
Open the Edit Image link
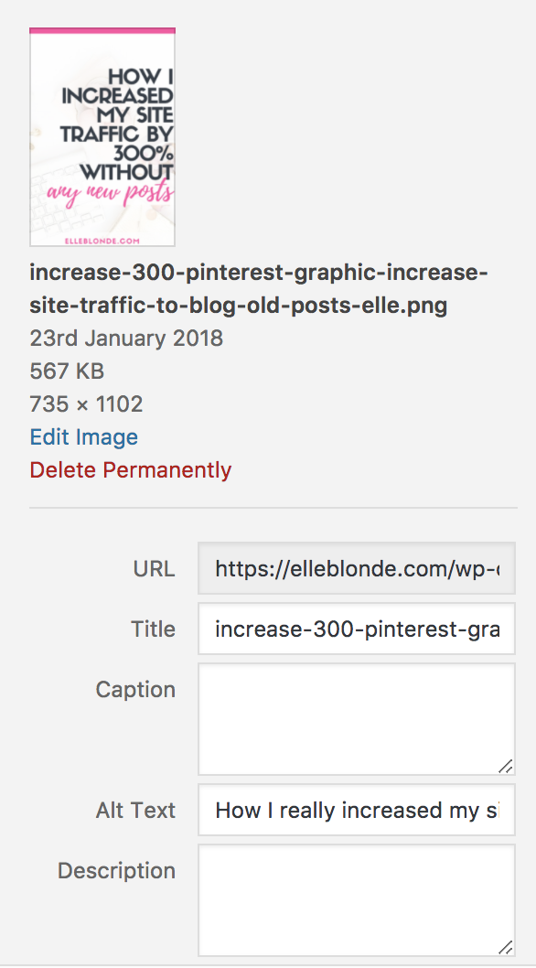[x=83, y=437]
